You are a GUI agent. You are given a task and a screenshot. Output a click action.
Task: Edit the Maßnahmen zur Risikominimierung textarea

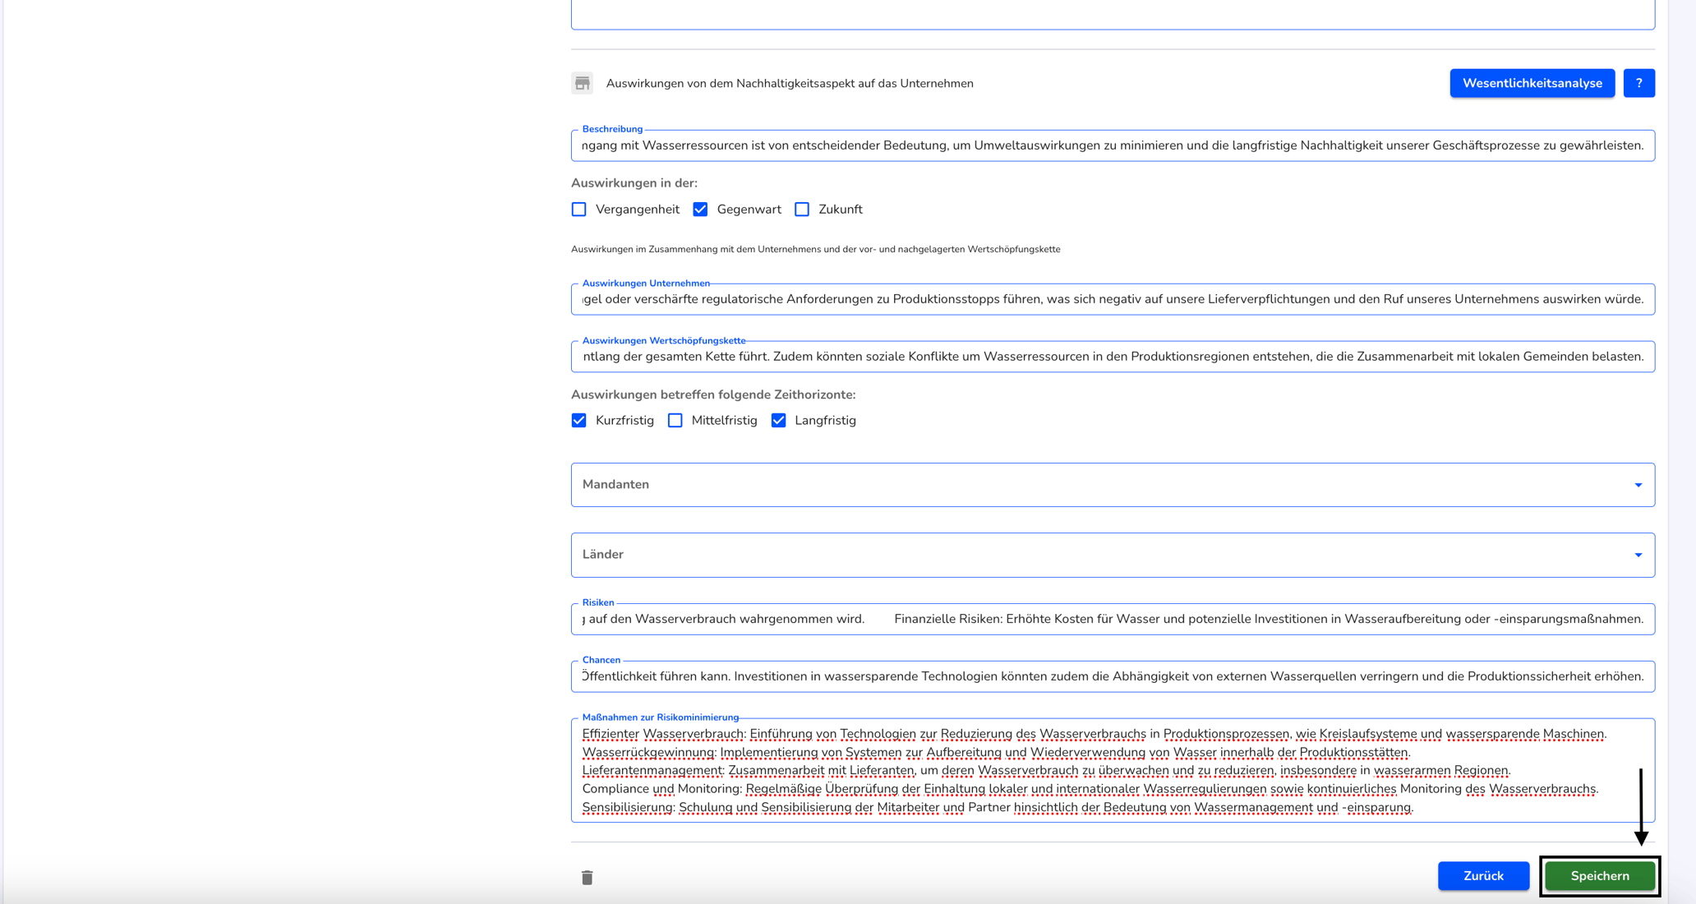tap(1113, 771)
